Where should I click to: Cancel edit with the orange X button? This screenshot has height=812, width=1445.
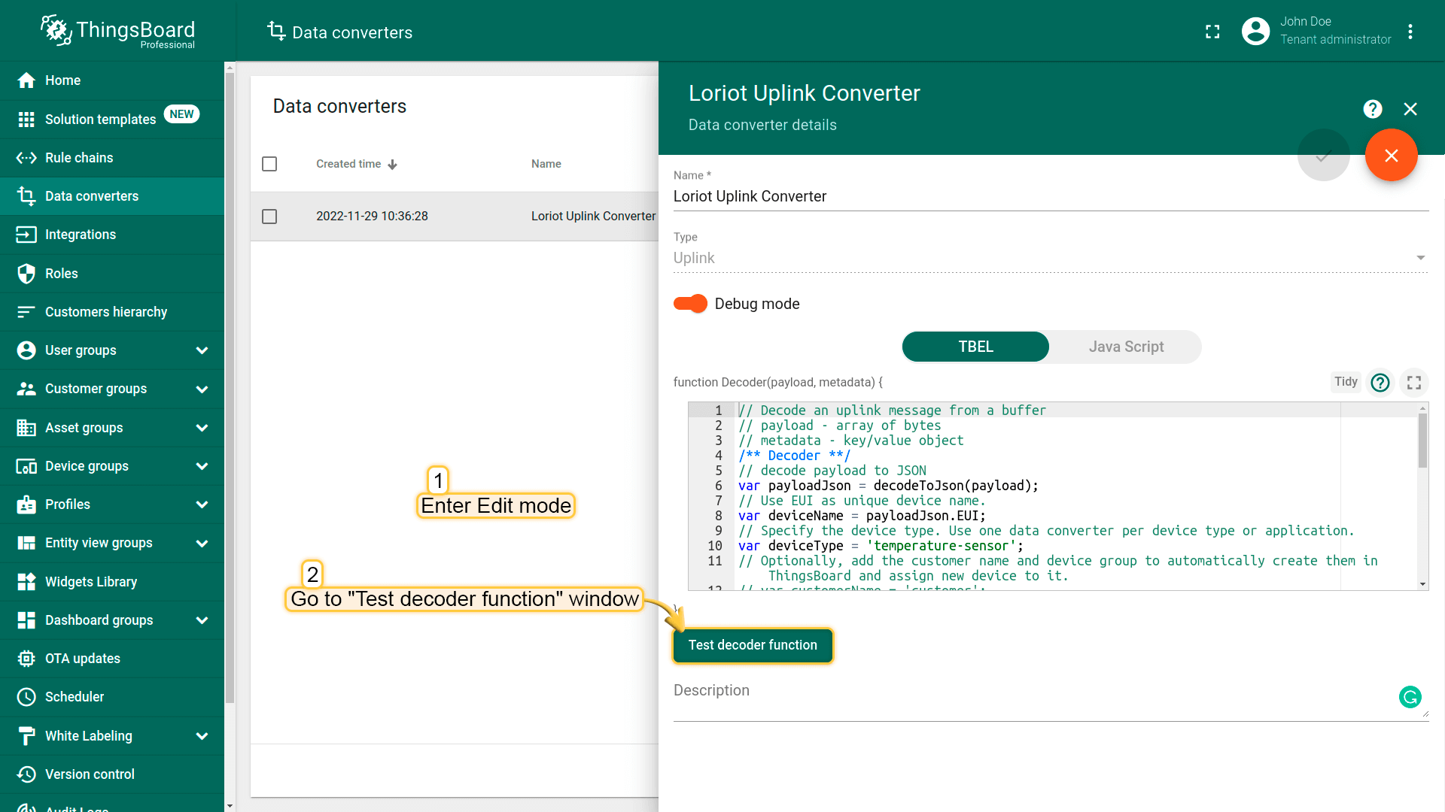1391,156
